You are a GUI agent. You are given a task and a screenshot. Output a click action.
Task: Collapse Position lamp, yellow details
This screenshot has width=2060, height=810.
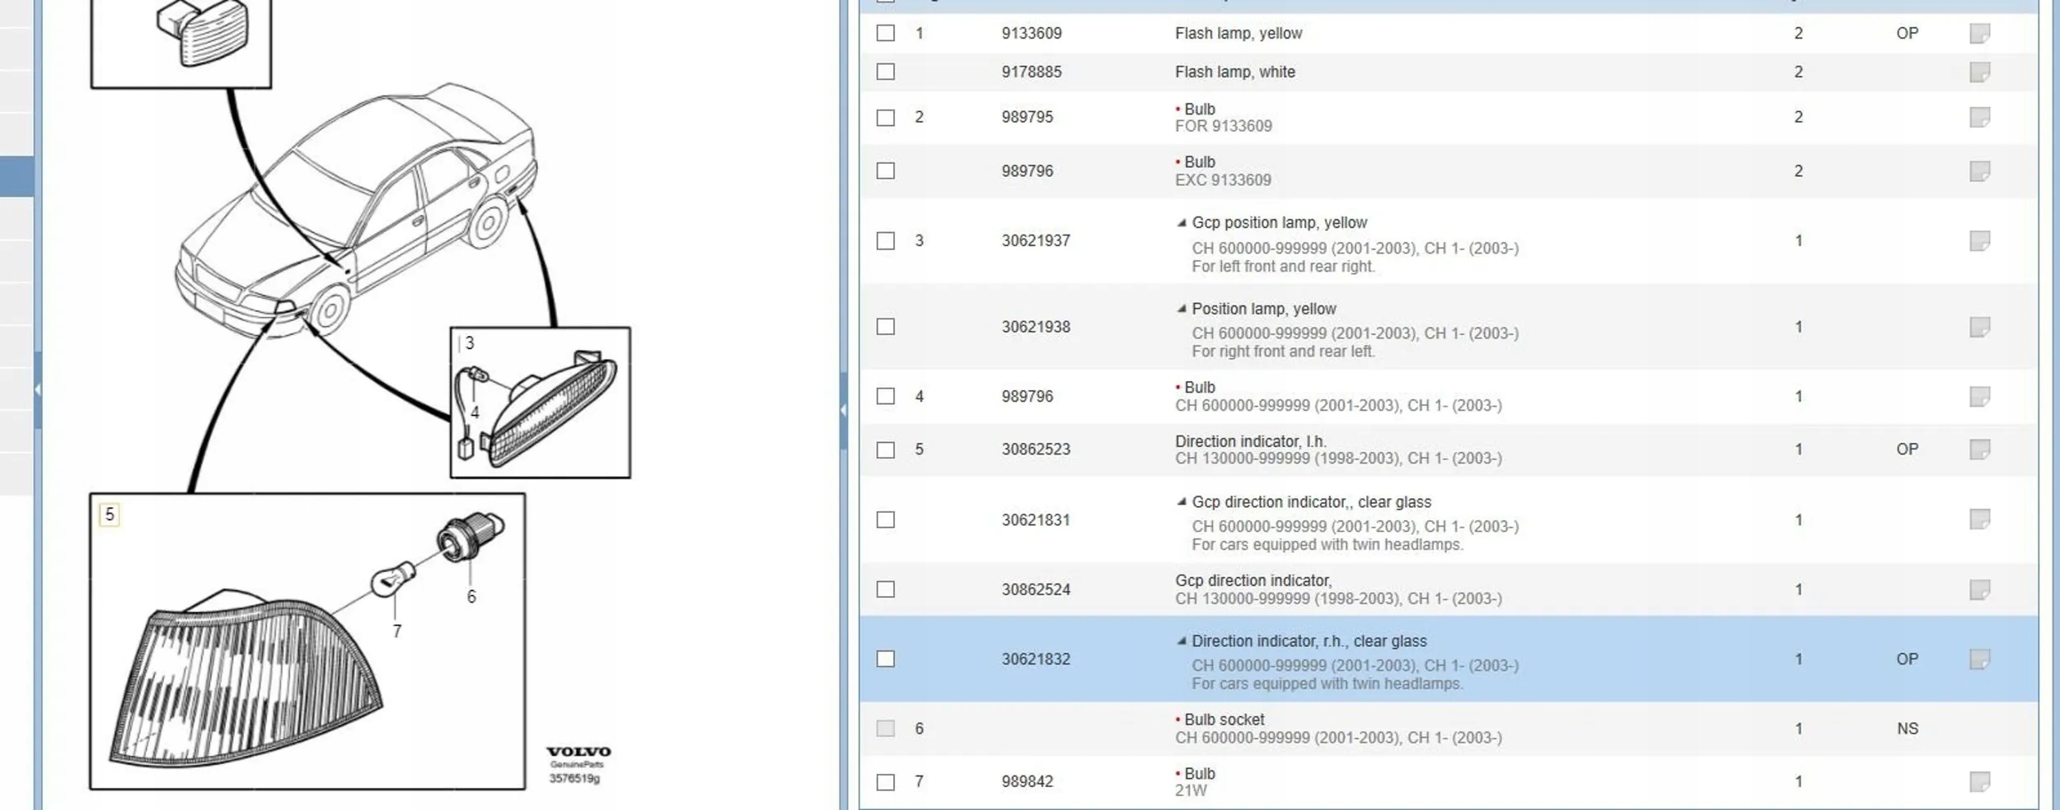tap(1182, 309)
